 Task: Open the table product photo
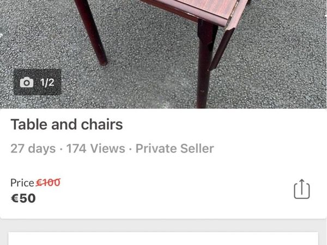tap(163, 54)
